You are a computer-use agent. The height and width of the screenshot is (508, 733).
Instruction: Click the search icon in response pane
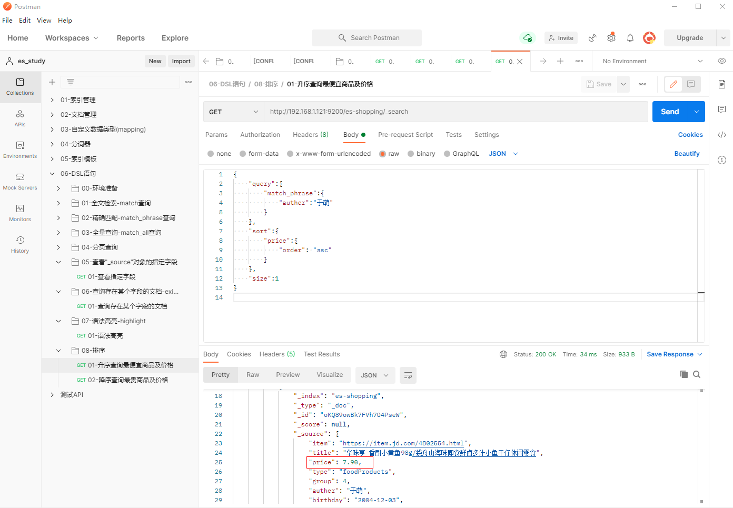click(697, 374)
